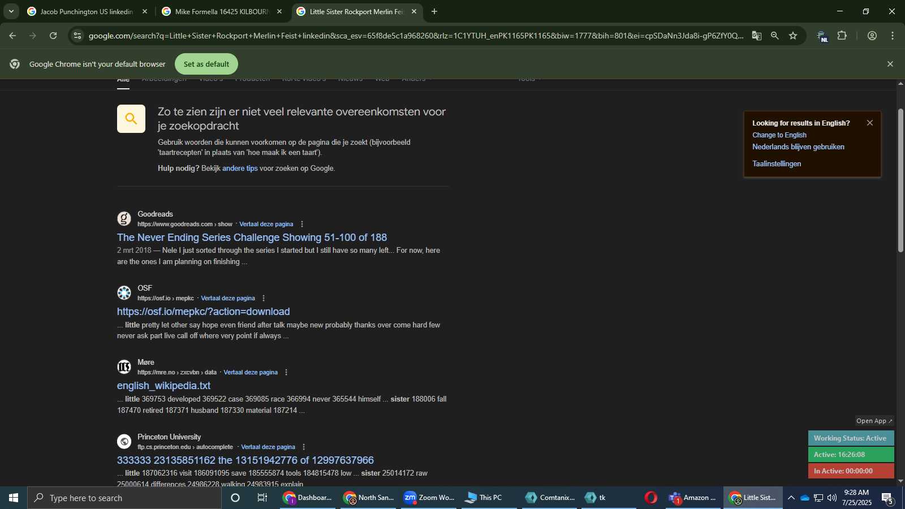Open the english_wikipedia.txt result

point(163,386)
